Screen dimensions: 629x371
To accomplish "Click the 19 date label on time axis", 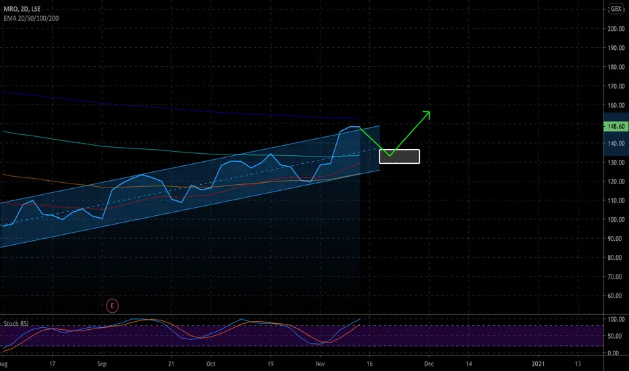I will coord(271,364).
